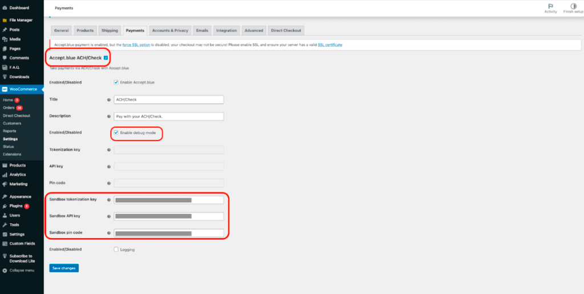Enable the Logging checkbox

click(116, 249)
